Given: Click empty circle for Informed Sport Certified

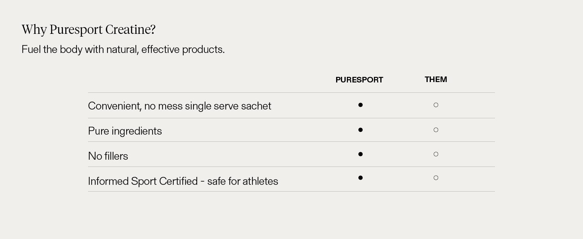Looking at the screenshot, I should pyautogui.click(x=436, y=178).
